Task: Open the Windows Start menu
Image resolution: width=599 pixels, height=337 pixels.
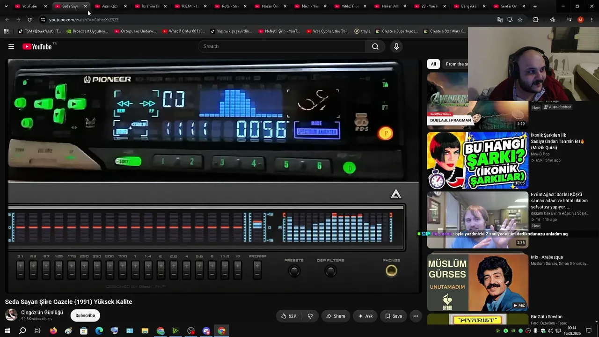Action: click(x=7, y=331)
